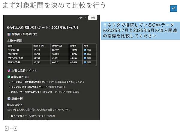Click the +10.1% change rate
The width and height of the screenshot is (180, 135).
[74, 50]
